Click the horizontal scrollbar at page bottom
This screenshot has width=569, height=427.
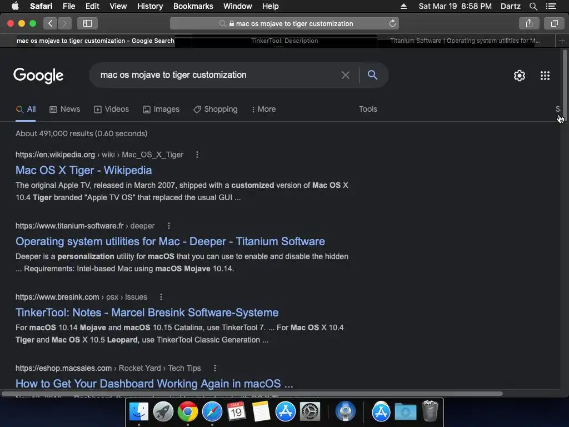coord(252,394)
